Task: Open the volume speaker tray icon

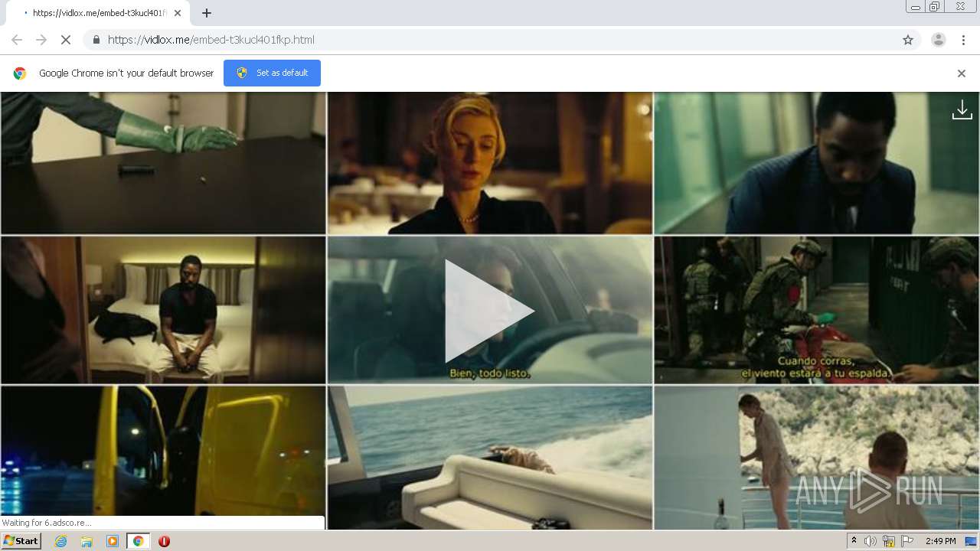Action: pyautogui.click(x=871, y=541)
